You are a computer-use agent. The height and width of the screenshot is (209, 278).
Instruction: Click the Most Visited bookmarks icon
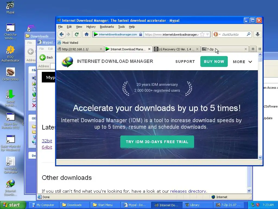pos(59,43)
